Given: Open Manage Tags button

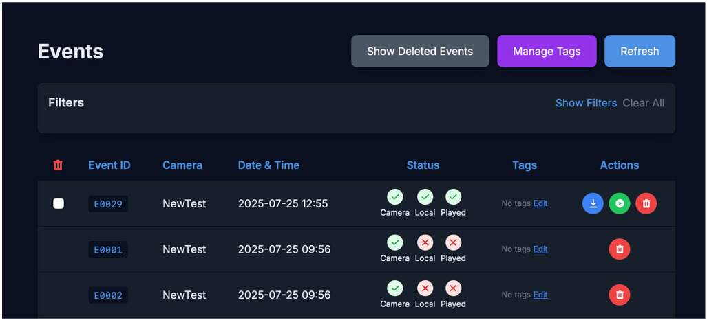Looking at the screenshot, I should point(547,52).
